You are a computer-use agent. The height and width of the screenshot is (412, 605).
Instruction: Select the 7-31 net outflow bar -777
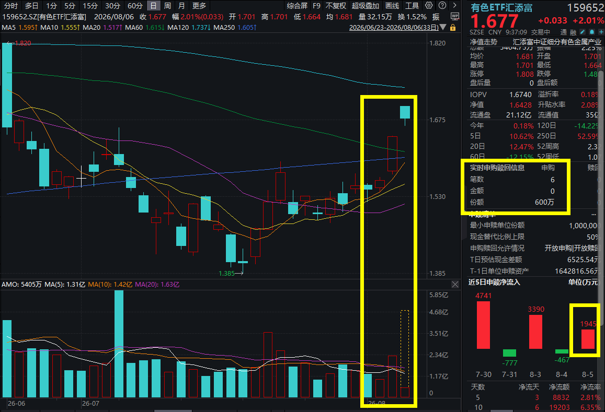pos(510,352)
